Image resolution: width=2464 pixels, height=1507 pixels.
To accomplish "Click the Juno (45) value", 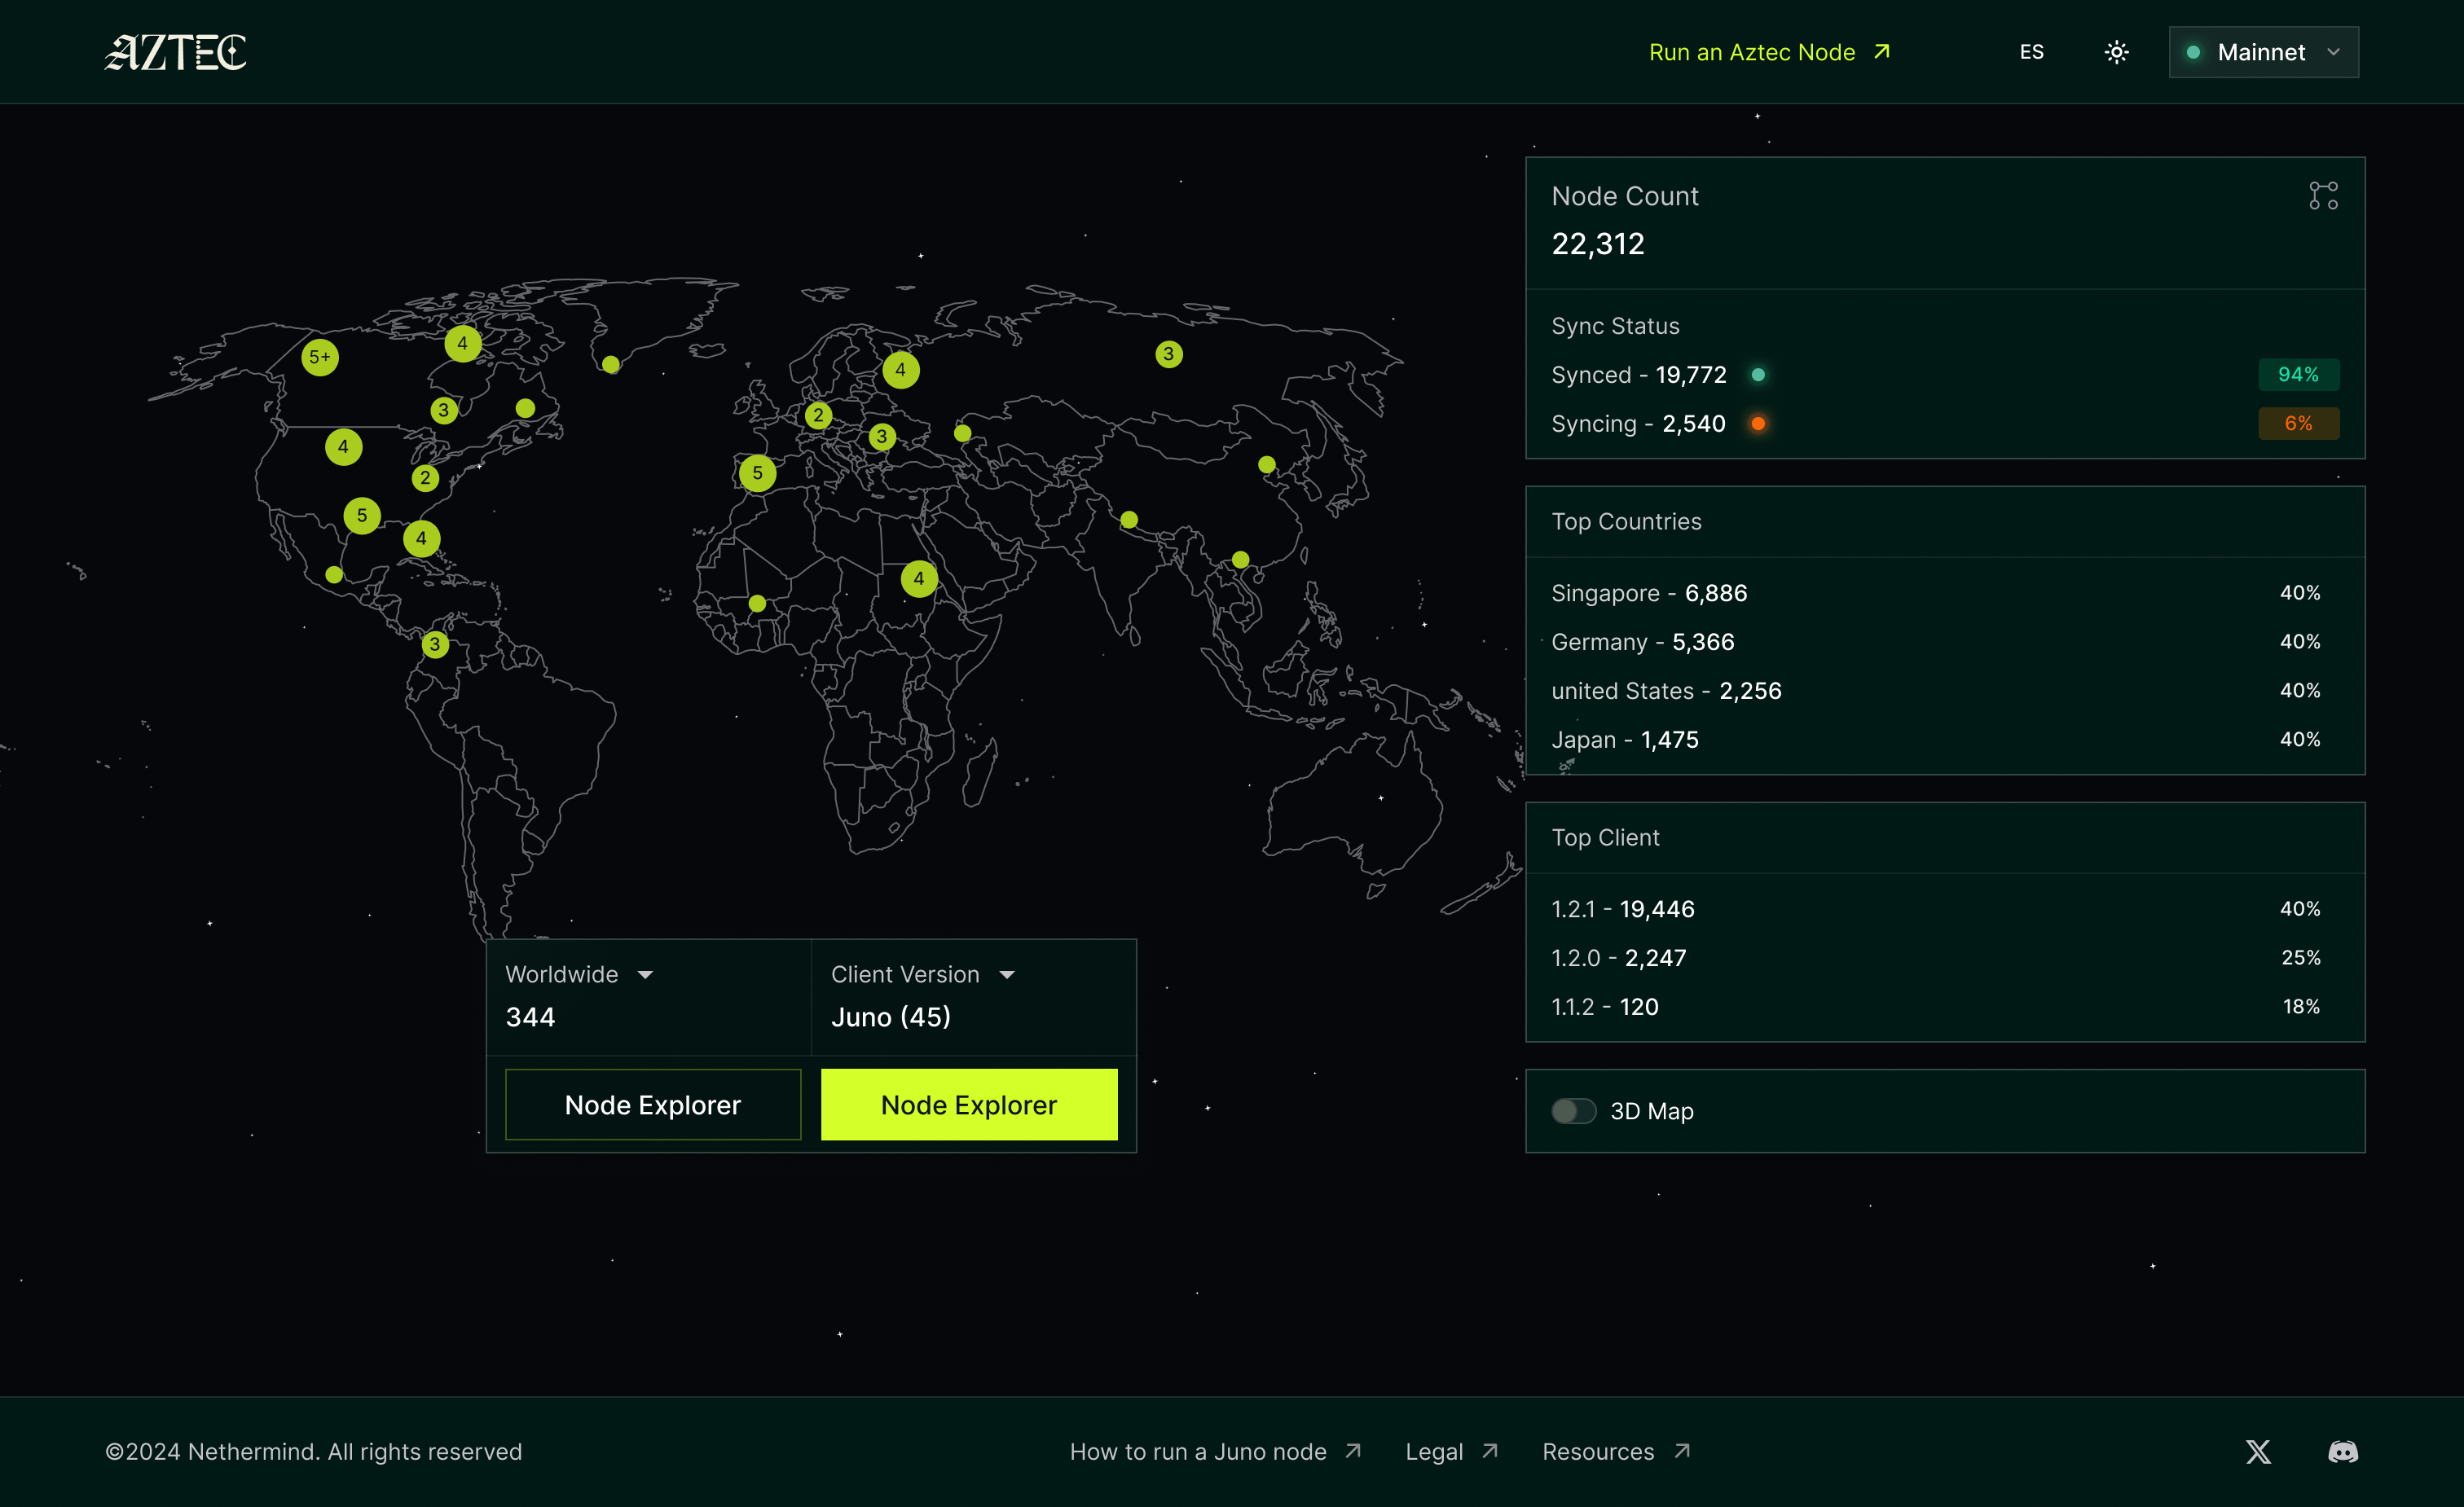I will coord(890,1017).
